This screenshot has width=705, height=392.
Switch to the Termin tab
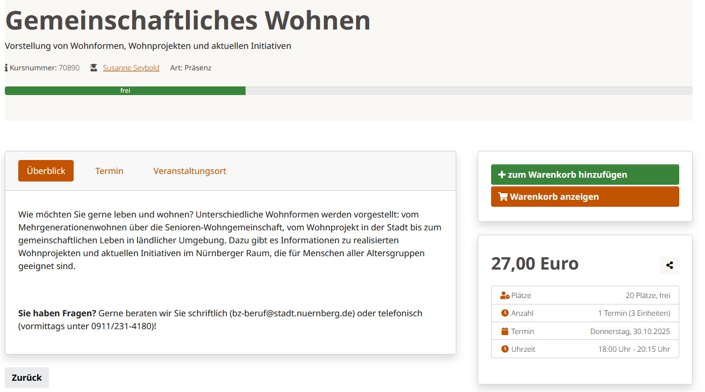pyautogui.click(x=109, y=171)
